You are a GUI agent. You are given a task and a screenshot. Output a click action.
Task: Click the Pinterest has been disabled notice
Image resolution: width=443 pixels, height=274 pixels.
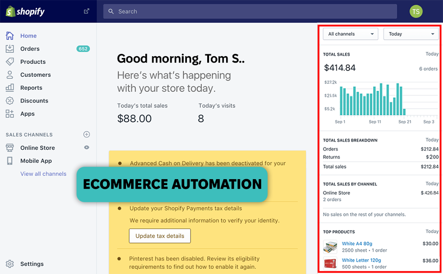point(194,263)
